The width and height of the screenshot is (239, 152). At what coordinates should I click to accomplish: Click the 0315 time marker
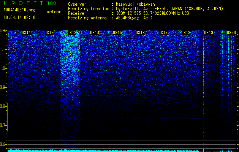pos(117,33)
